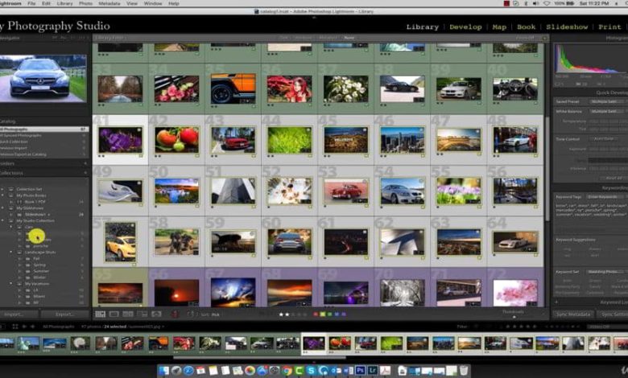Image resolution: width=628 pixels, height=378 pixels.
Task: Open the Metadata menu
Action: tap(109, 3)
